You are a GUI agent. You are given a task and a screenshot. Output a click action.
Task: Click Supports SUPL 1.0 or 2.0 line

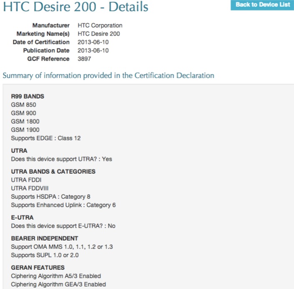click(x=45, y=255)
